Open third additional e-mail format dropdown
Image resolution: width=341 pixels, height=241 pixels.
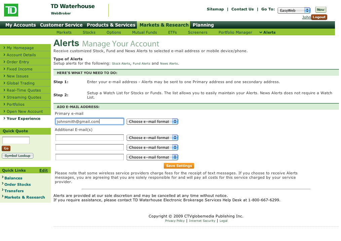tap(152, 157)
